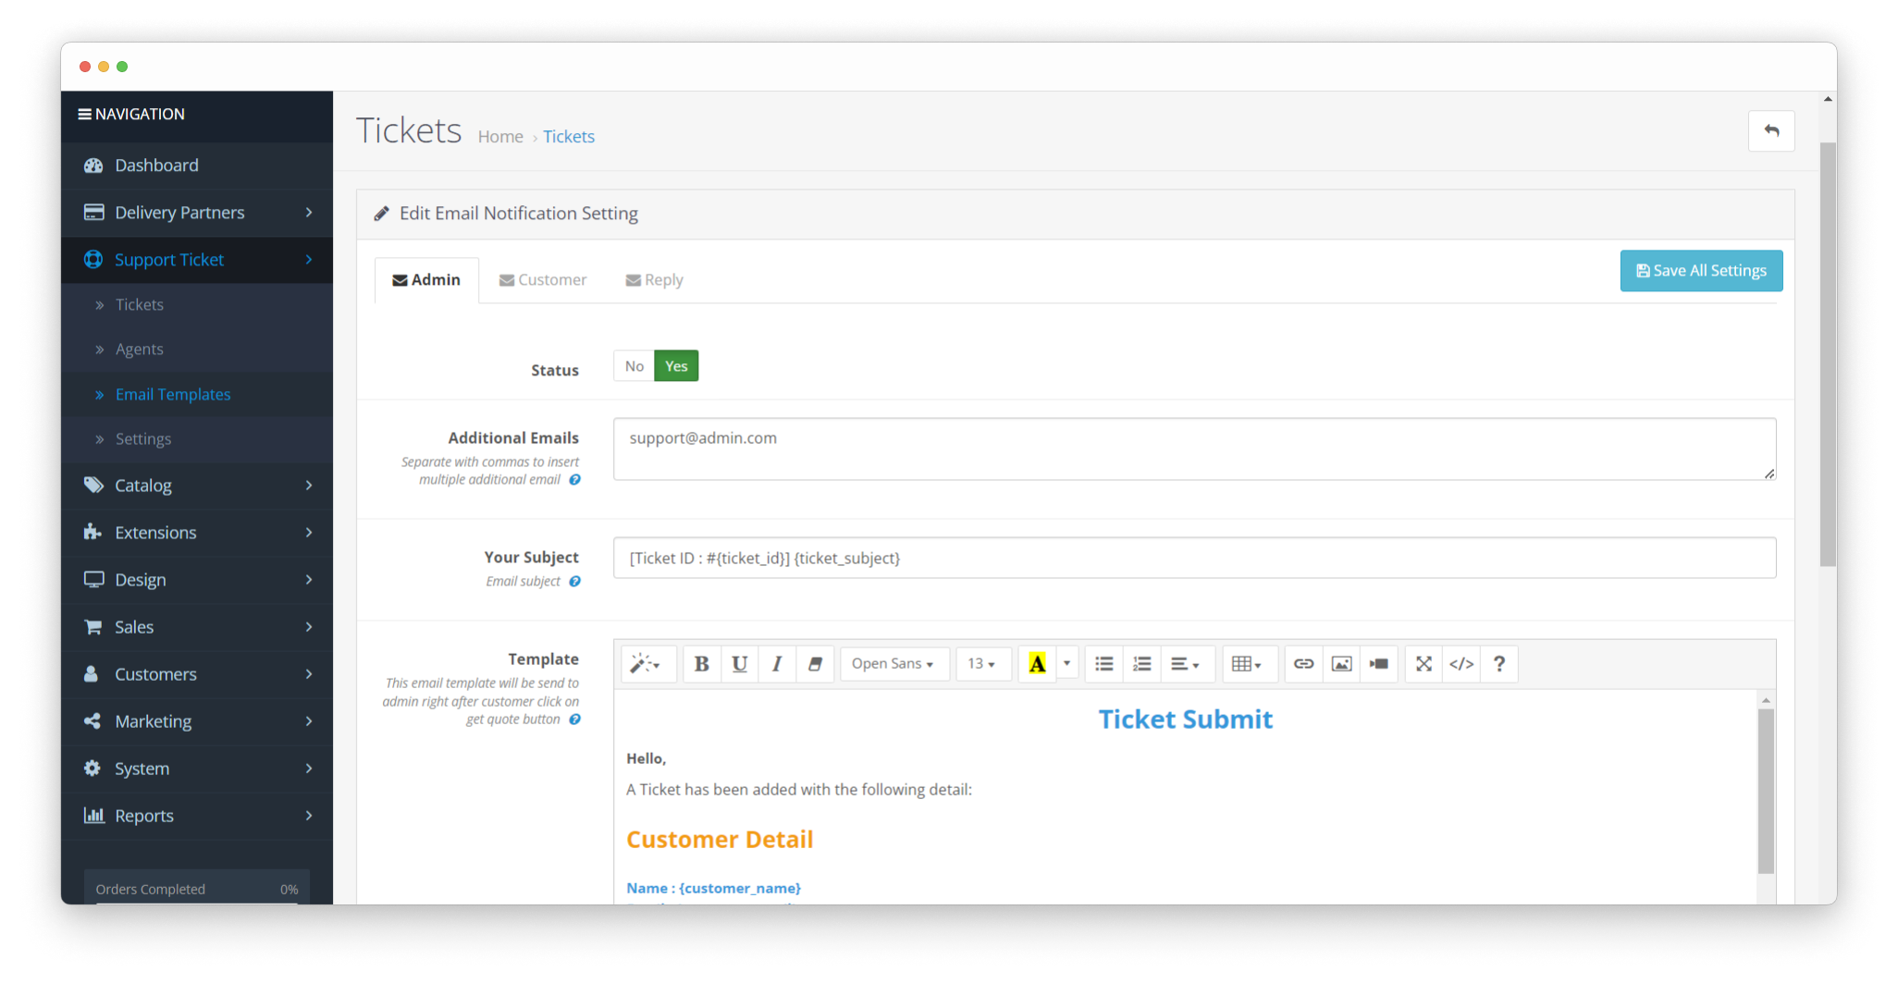Set Status toggle to No
This screenshot has width=1898, height=984.
click(x=634, y=366)
